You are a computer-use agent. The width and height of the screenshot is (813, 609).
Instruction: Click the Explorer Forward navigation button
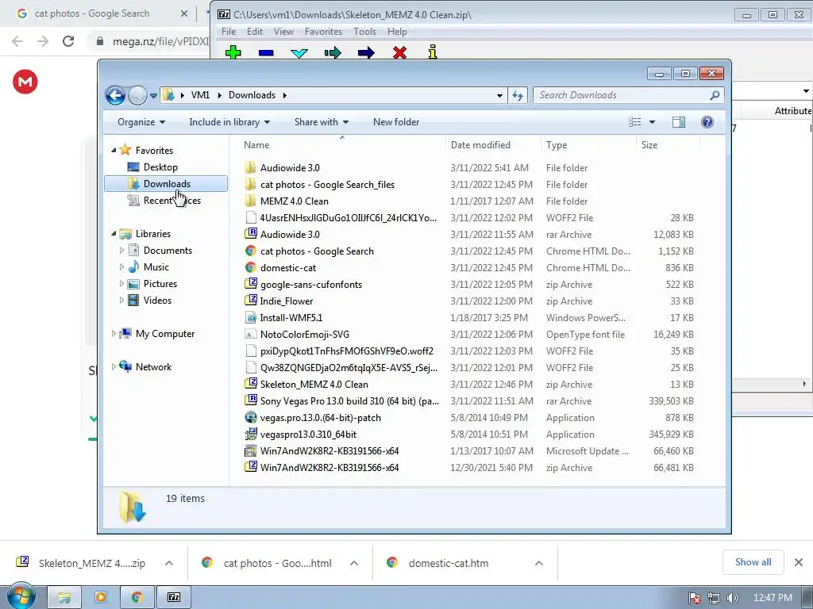tap(137, 95)
